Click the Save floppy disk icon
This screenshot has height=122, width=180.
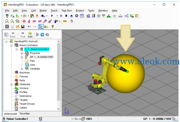coord(23,27)
